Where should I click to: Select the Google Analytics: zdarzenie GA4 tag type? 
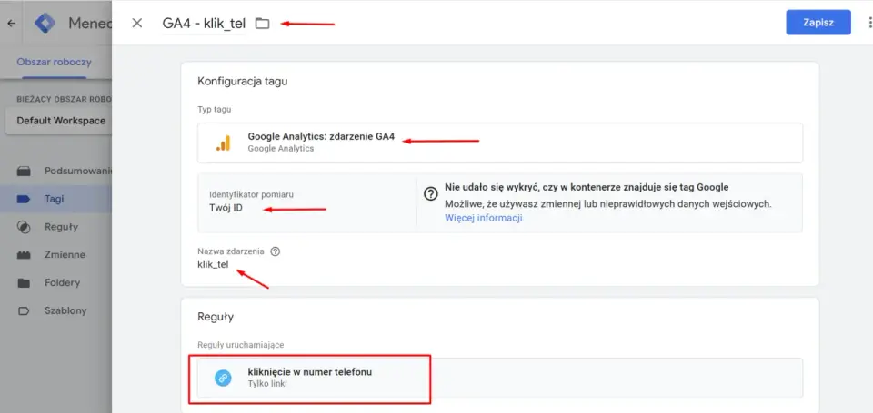pyautogui.click(x=500, y=143)
